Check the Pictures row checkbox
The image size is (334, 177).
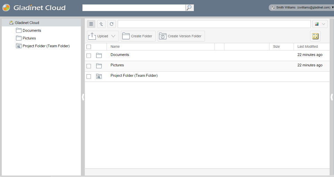(89, 66)
